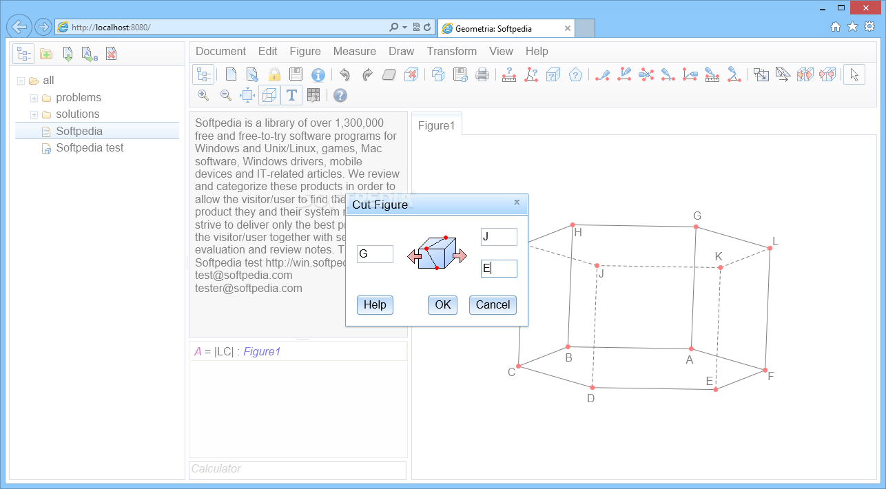Toggle the T labels button
The height and width of the screenshot is (489, 886).
point(291,95)
